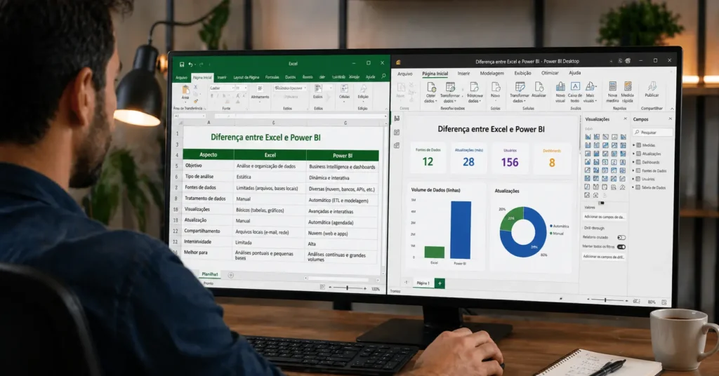Open Power BI's Otimizar tab
Viewport: 719px width, 376px height.
pyautogui.click(x=550, y=73)
